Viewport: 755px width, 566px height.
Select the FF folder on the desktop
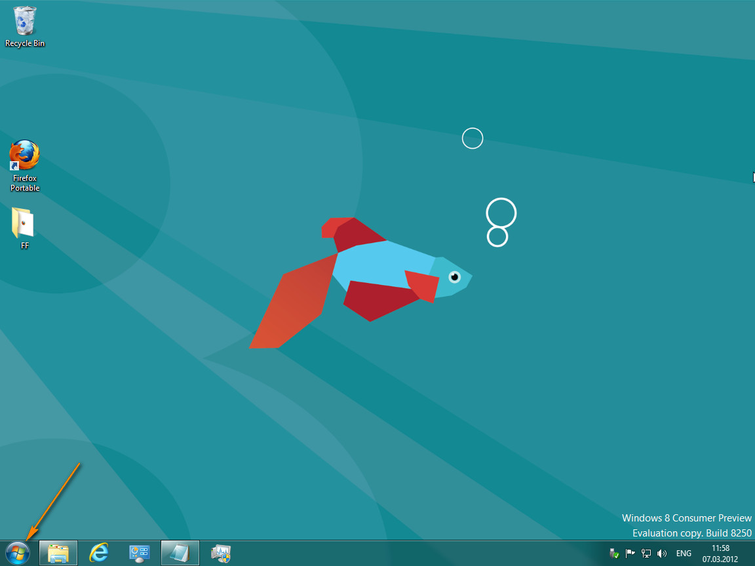[x=24, y=228]
